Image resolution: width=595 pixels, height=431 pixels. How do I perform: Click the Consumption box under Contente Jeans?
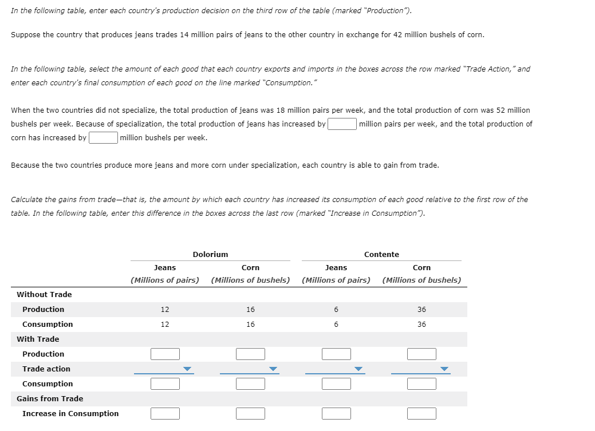(x=336, y=383)
